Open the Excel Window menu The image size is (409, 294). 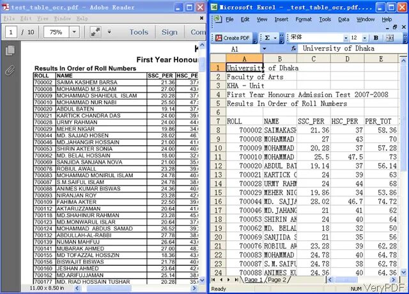click(366, 19)
